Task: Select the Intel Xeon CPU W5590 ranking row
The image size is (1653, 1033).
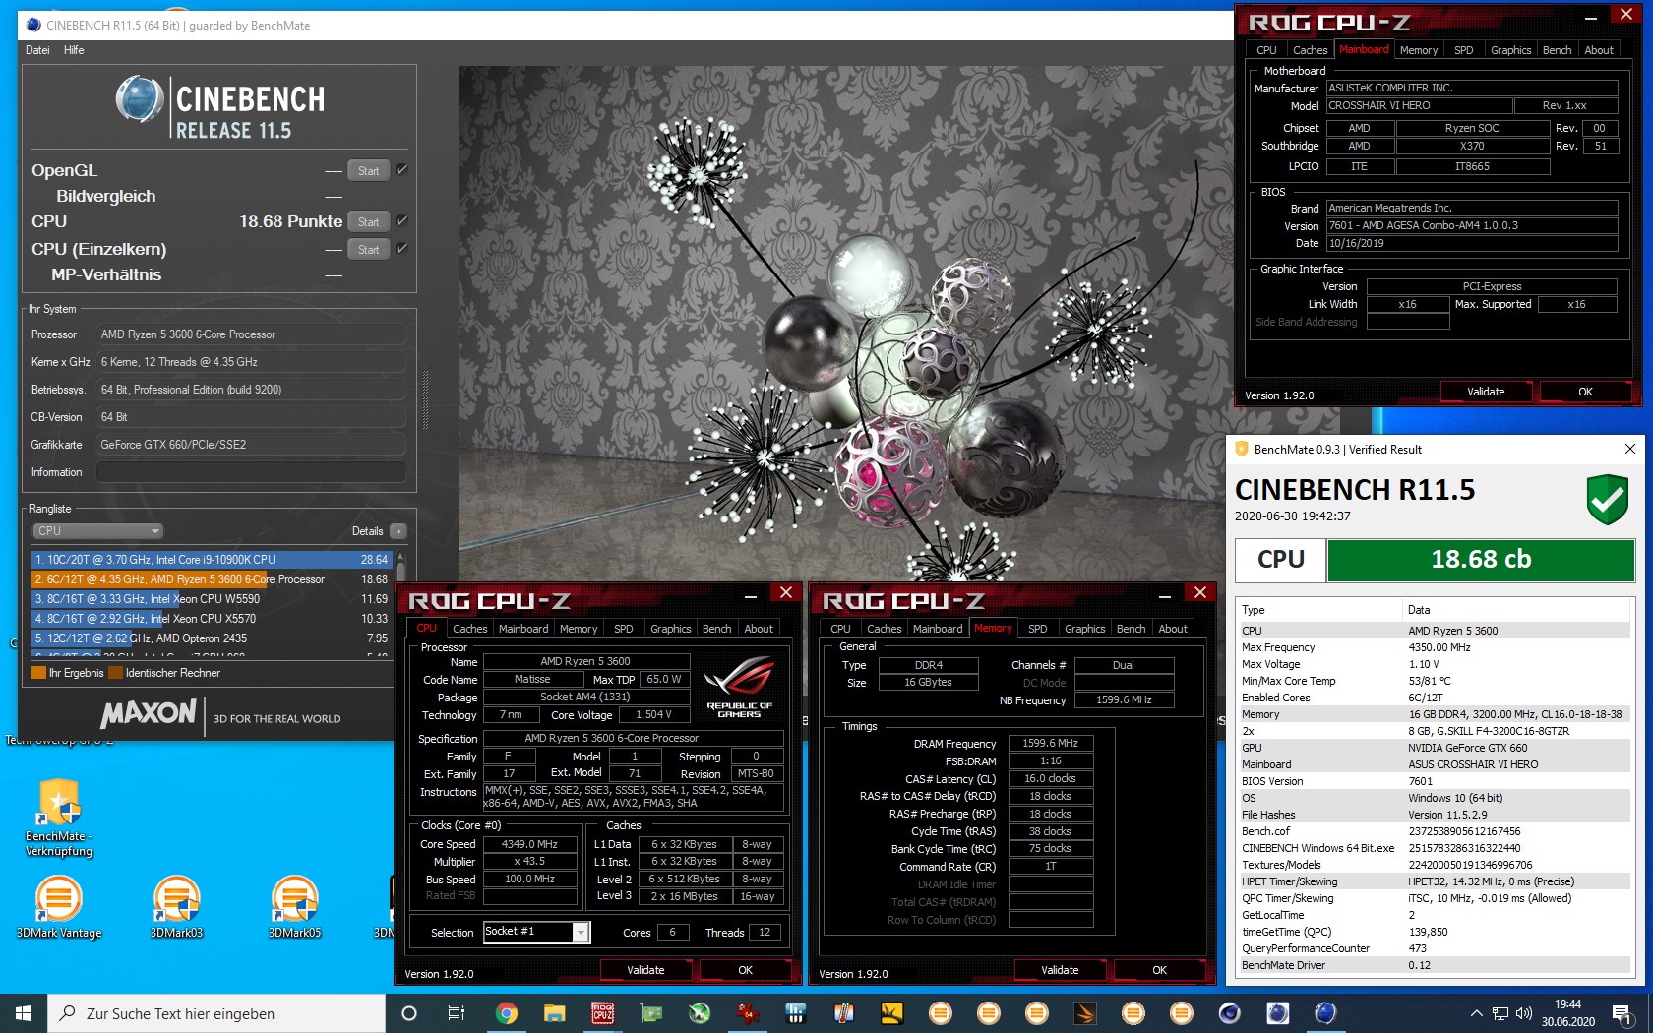Action: (x=212, y=598)
